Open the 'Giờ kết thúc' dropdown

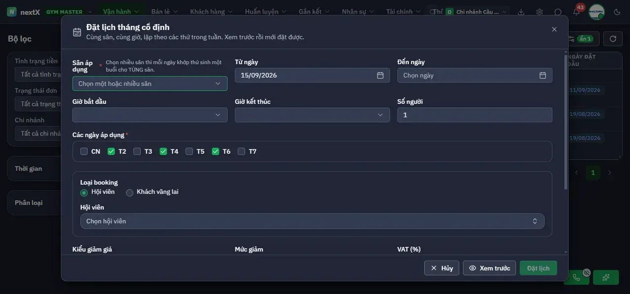pos(312,115)
